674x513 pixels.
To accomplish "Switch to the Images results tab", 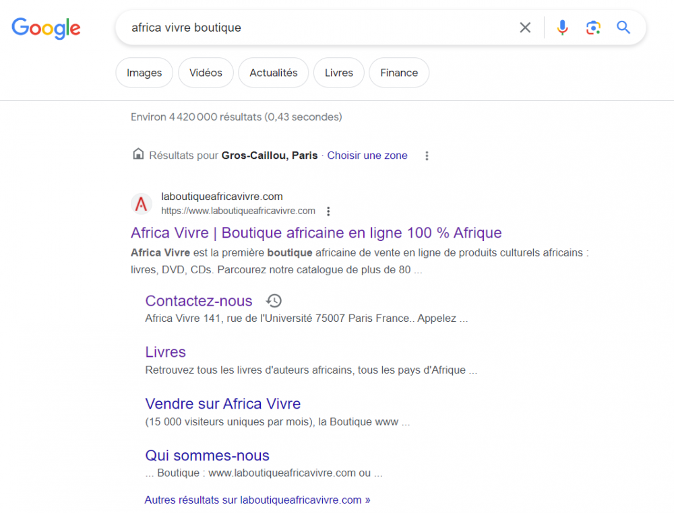I will (144, 72).
